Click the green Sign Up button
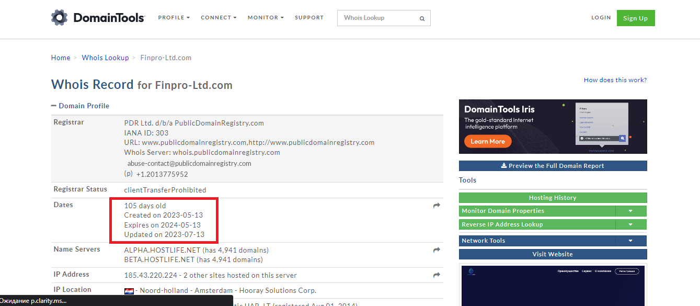700x306 pixels. (x=636, y=18)
